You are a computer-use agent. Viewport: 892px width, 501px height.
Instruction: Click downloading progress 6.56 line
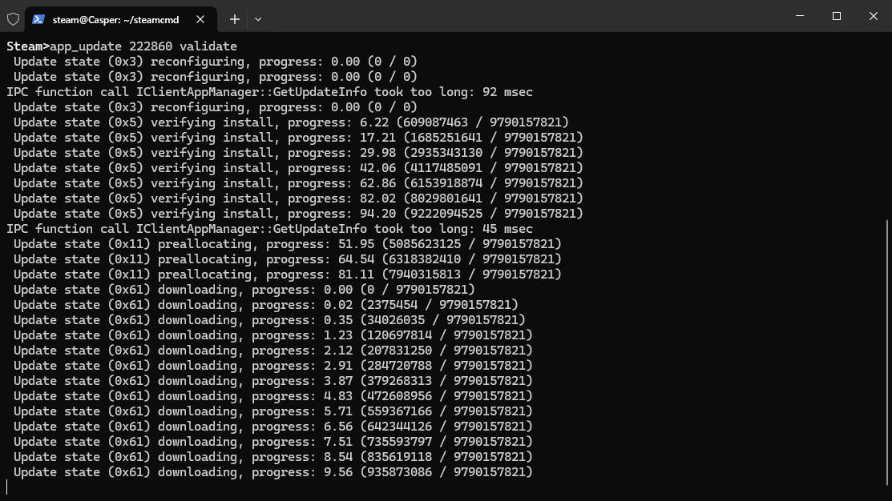(273, 427)
